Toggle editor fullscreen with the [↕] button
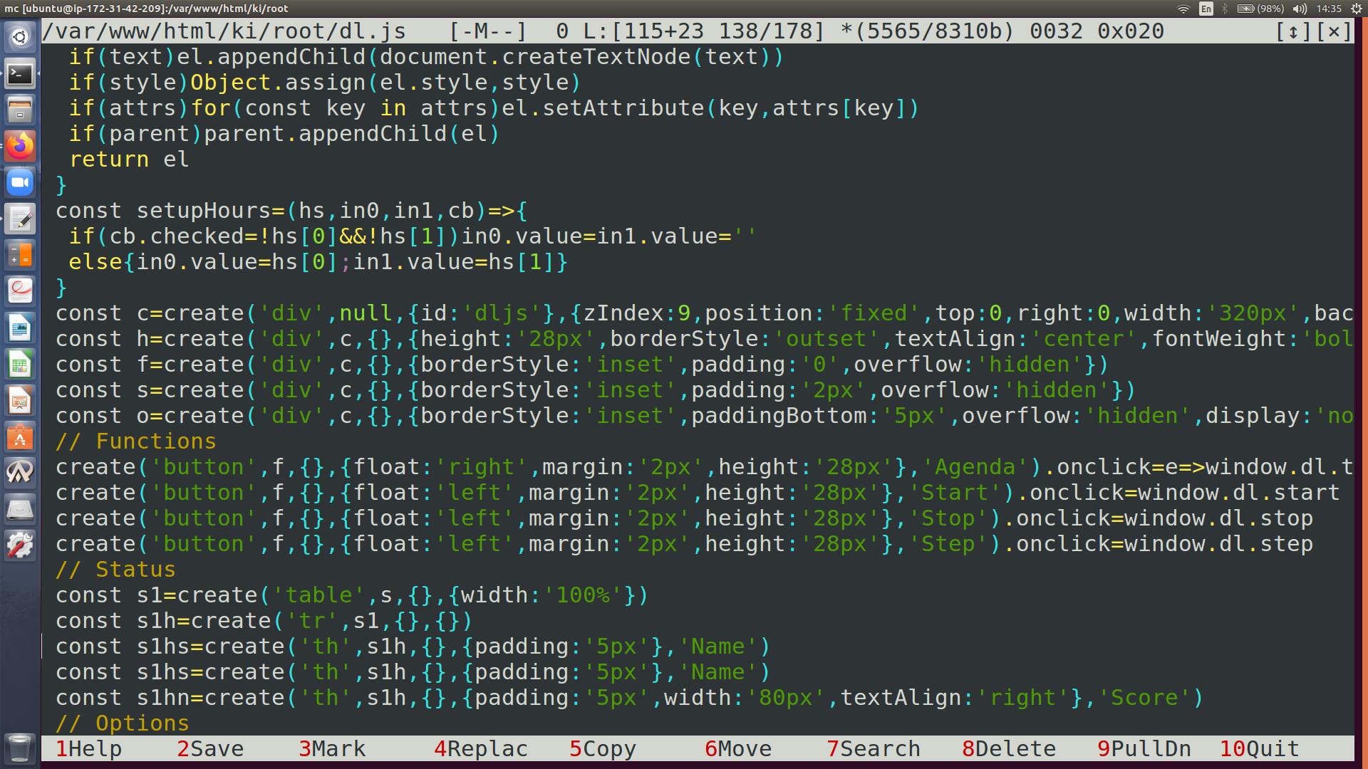The width and height of the screenshot is (1368, 769). pos(1292,31)
